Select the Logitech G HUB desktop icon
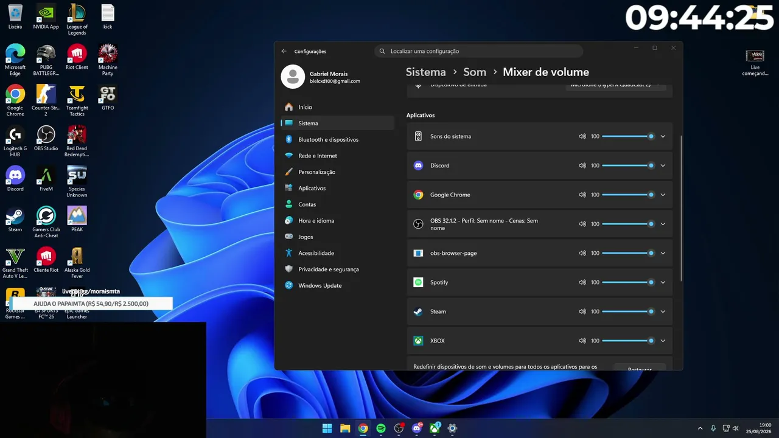This screenshot has width=779, height=438. tap(15, 142)
